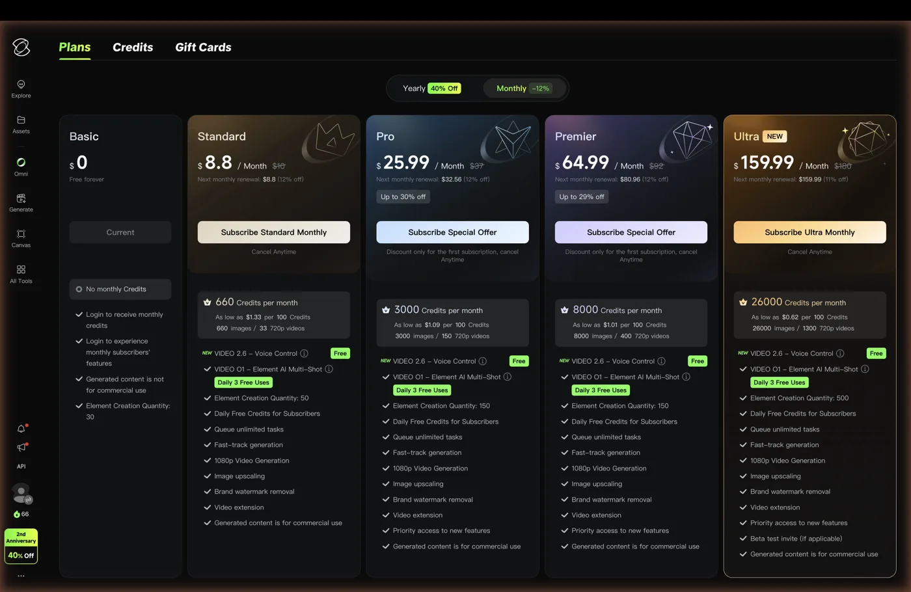This screenshot has height=592, width=911.
Task: Click Premier plan VIDEO O1 info icon
Action: (x=686, y=377)
